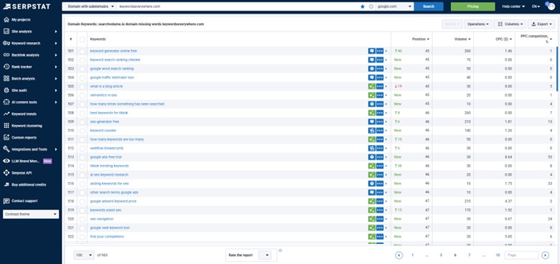
Task: Clear the search field with the round icon
Action: click(x=371, y=6)
